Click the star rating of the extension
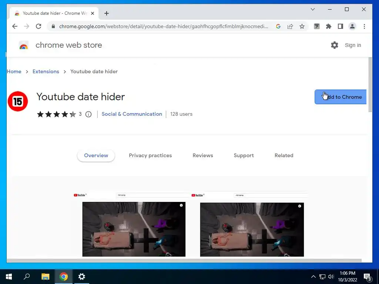This screenshot has width=379, height=284. click(x=56, y=114)
